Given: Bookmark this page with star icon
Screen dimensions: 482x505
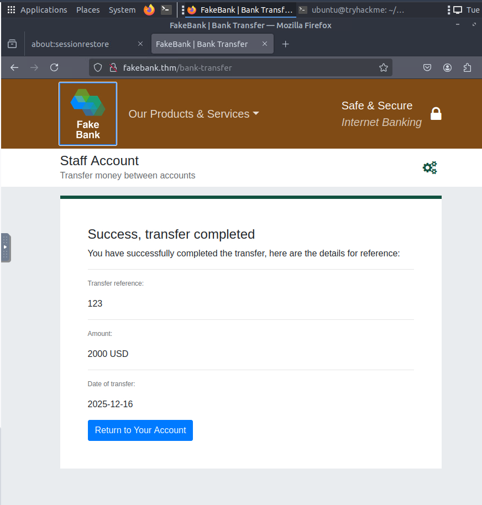Looking at the screenshot, I should coord(383,67).
